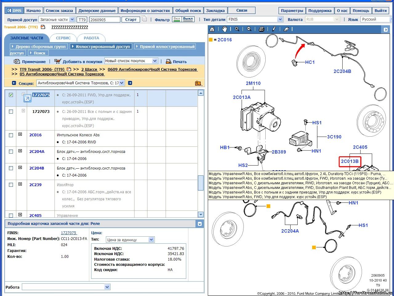
Task: Check the box for 2C239 row
Action: 11,185
